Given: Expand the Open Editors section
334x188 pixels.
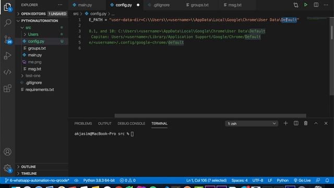Looking at the screenshot, I should (42, 14).
